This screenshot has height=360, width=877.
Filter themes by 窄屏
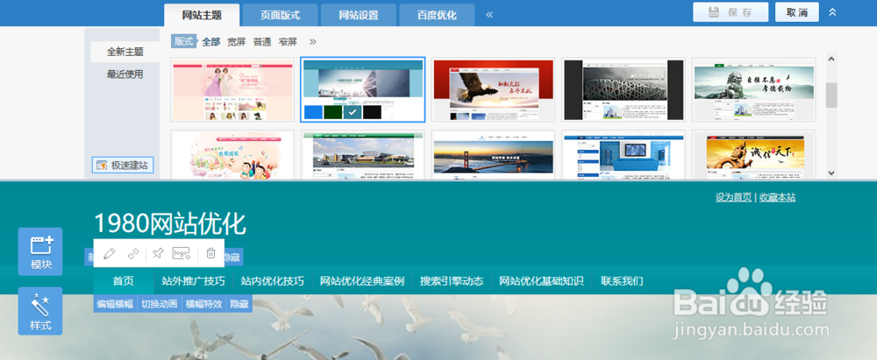click(x=288, y=41)
